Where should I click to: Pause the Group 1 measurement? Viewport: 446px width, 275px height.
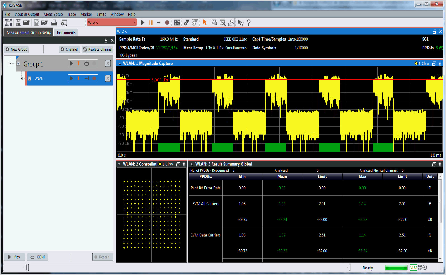coord(79,64)
